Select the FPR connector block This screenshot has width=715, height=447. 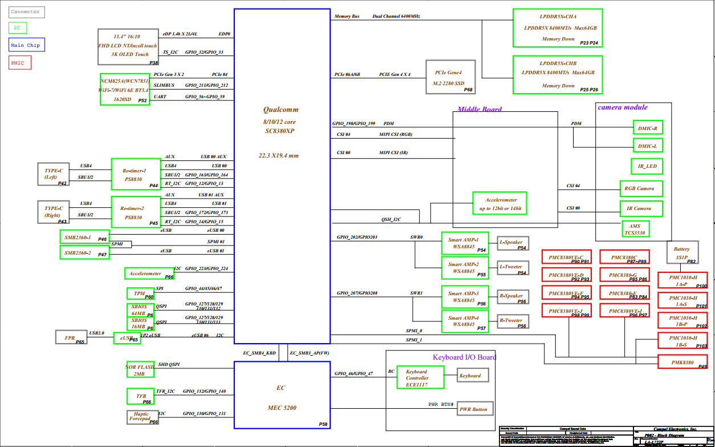coord(71,337)
